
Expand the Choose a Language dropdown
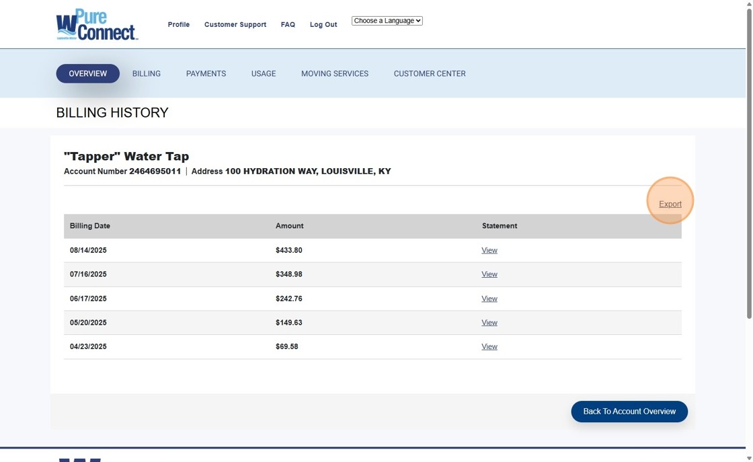pos(387,21)
